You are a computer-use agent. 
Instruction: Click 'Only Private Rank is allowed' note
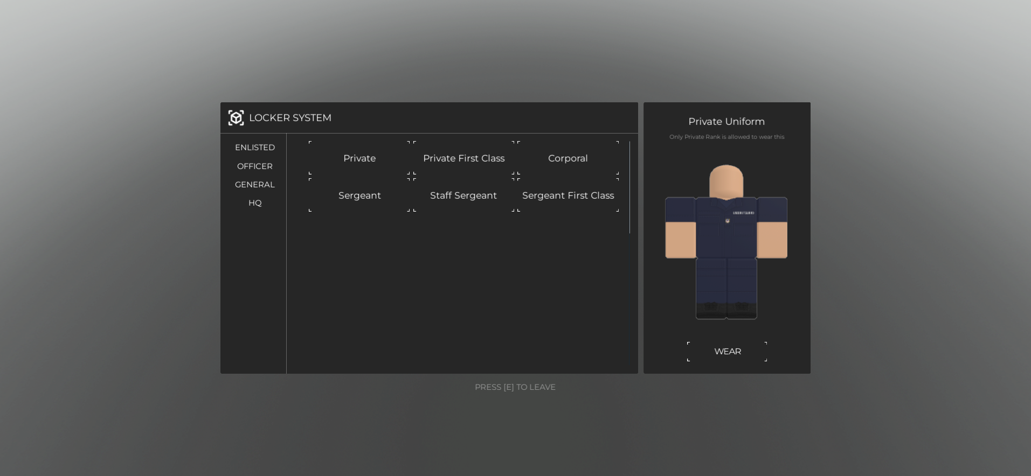tap(726, 137)
